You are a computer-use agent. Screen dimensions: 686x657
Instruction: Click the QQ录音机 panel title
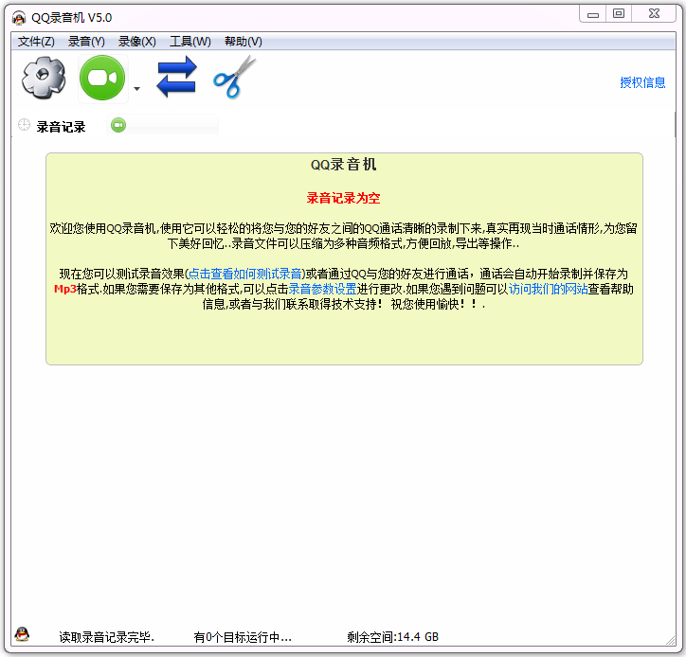pos(343,165)
